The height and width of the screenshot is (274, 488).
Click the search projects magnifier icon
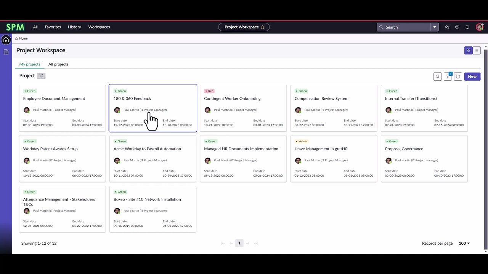pos(438,76)
